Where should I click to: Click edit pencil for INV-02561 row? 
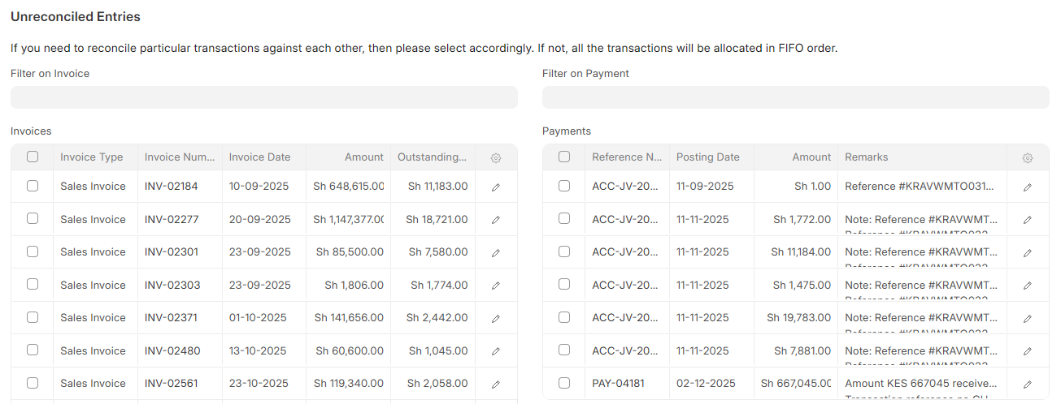pyautogui.click(x=496, y=384)
